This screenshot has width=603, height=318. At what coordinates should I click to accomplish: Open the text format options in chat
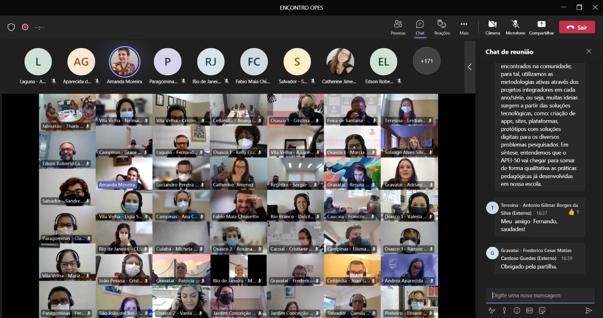click(x=492, y=310)
